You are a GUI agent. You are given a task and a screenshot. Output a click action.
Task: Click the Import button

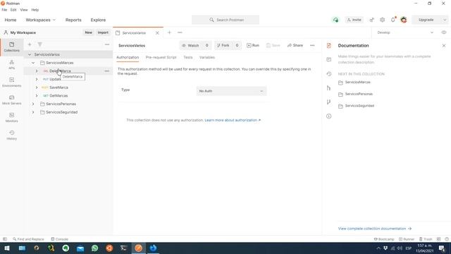pos(103,32)
